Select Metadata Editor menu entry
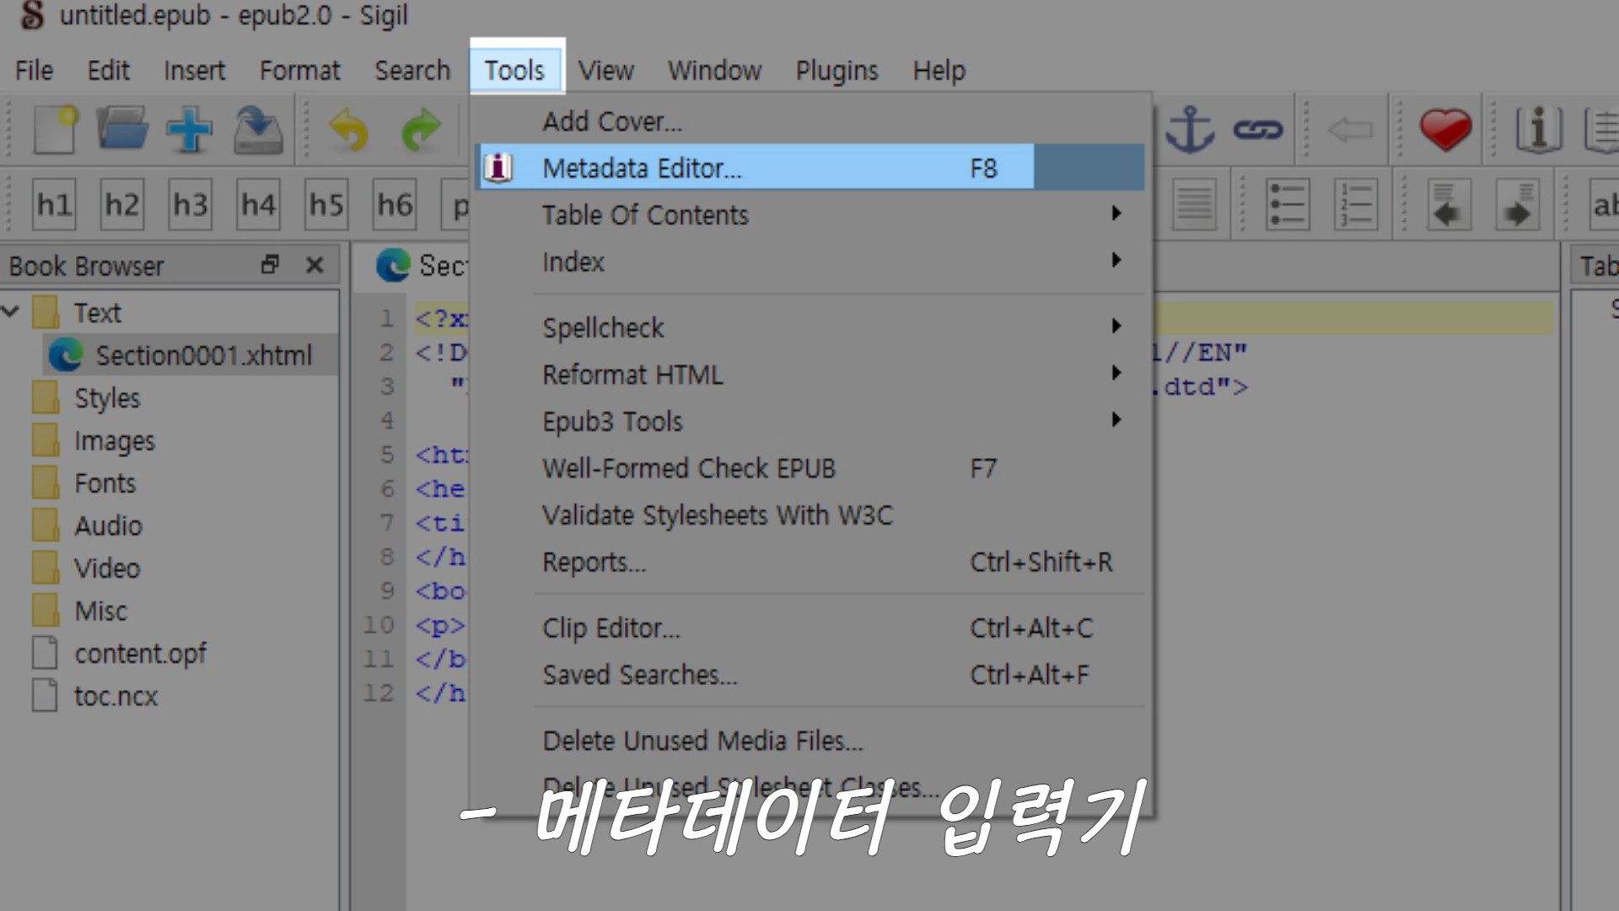Screen dimensions: 1619x911 pyautogui.click(x=642, y=168)
